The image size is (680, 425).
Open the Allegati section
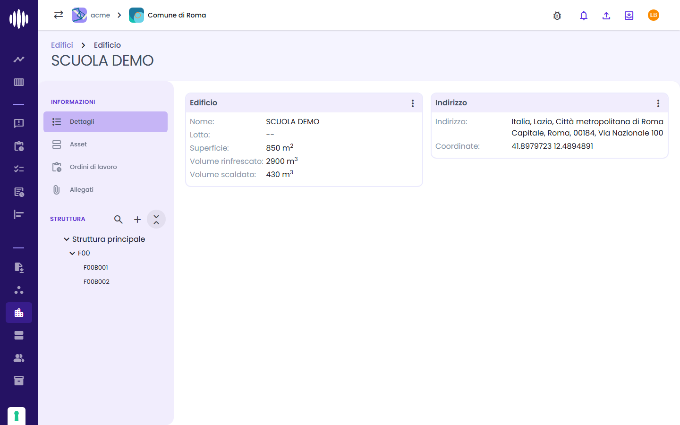105,190
